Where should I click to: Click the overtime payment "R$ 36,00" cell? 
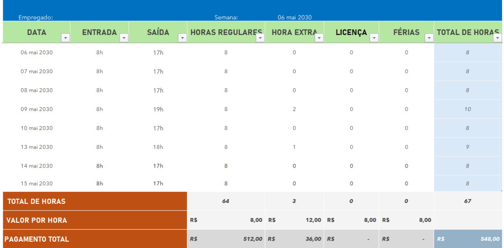point(295,239)
